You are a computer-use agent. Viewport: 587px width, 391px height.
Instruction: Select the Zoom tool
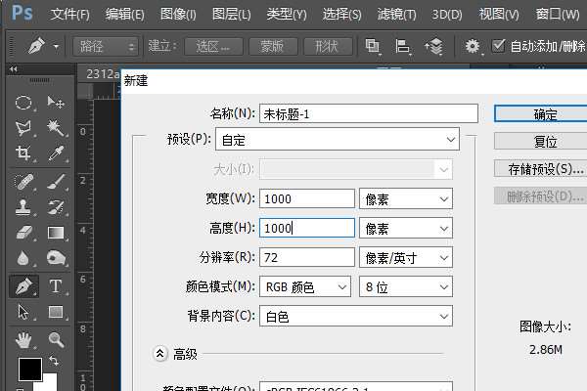(56, 340)
